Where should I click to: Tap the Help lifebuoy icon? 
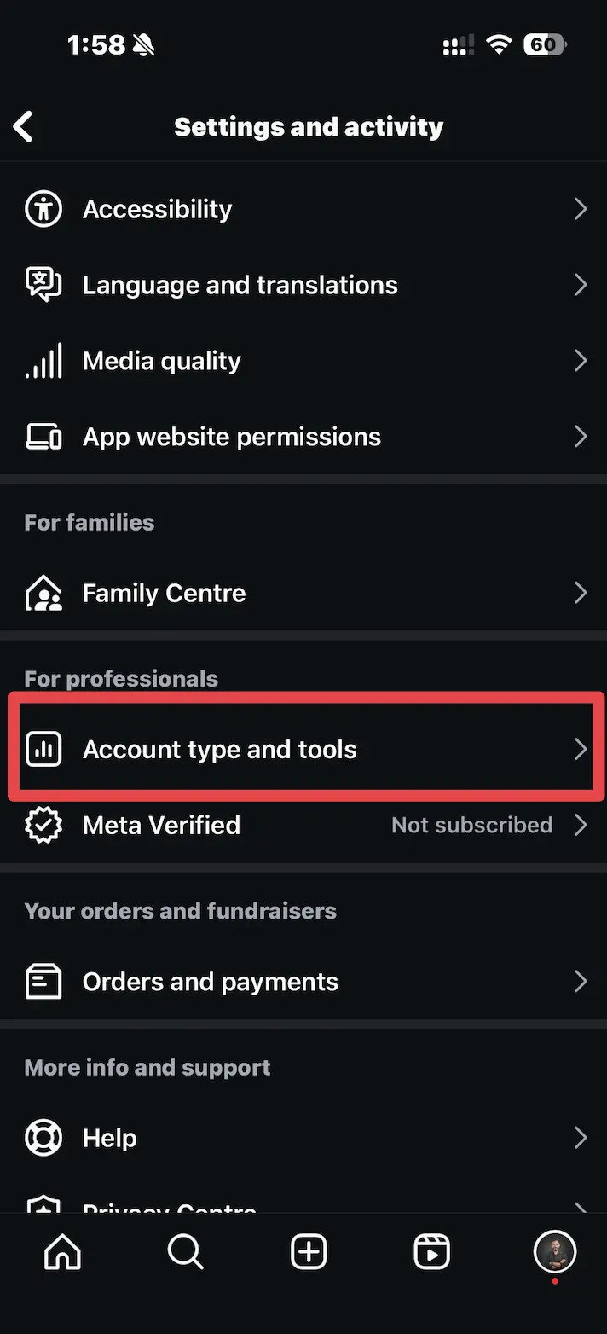(x=43, y=1138)
